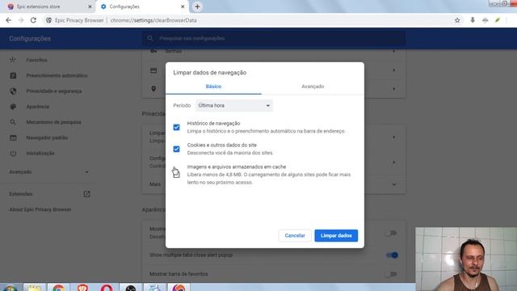Close the Epic extensions store tab
This screenshot has width=517, height=291.
pyautogui.click(x=90, y=6)
